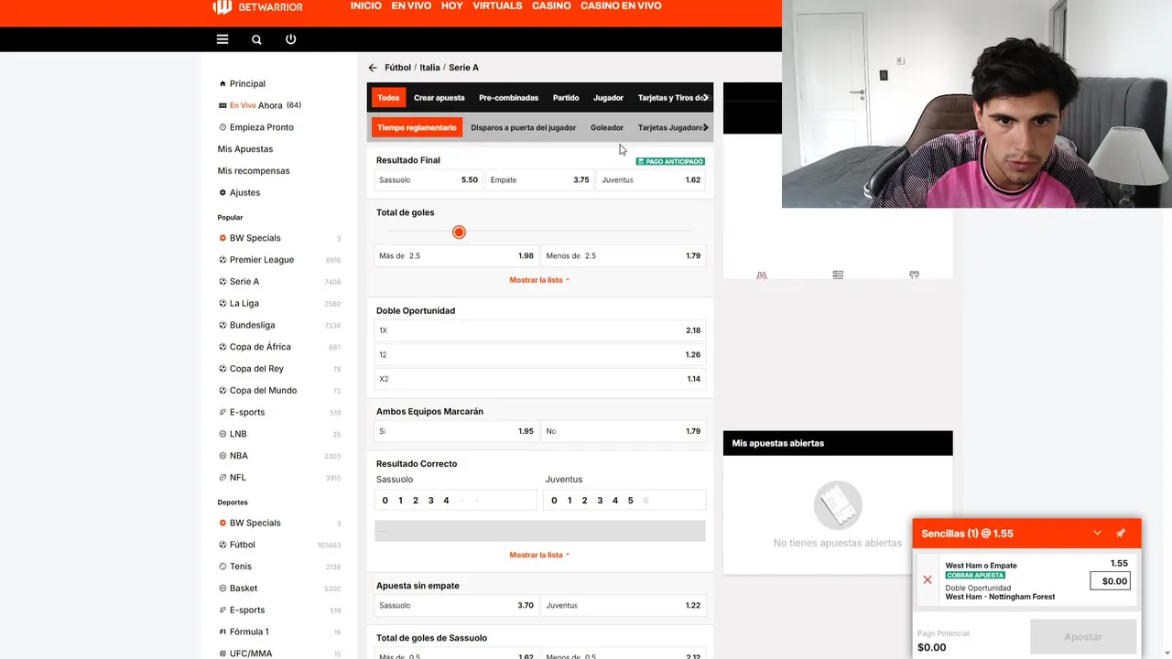Open INICIO in top navigation

coord(366,5)
